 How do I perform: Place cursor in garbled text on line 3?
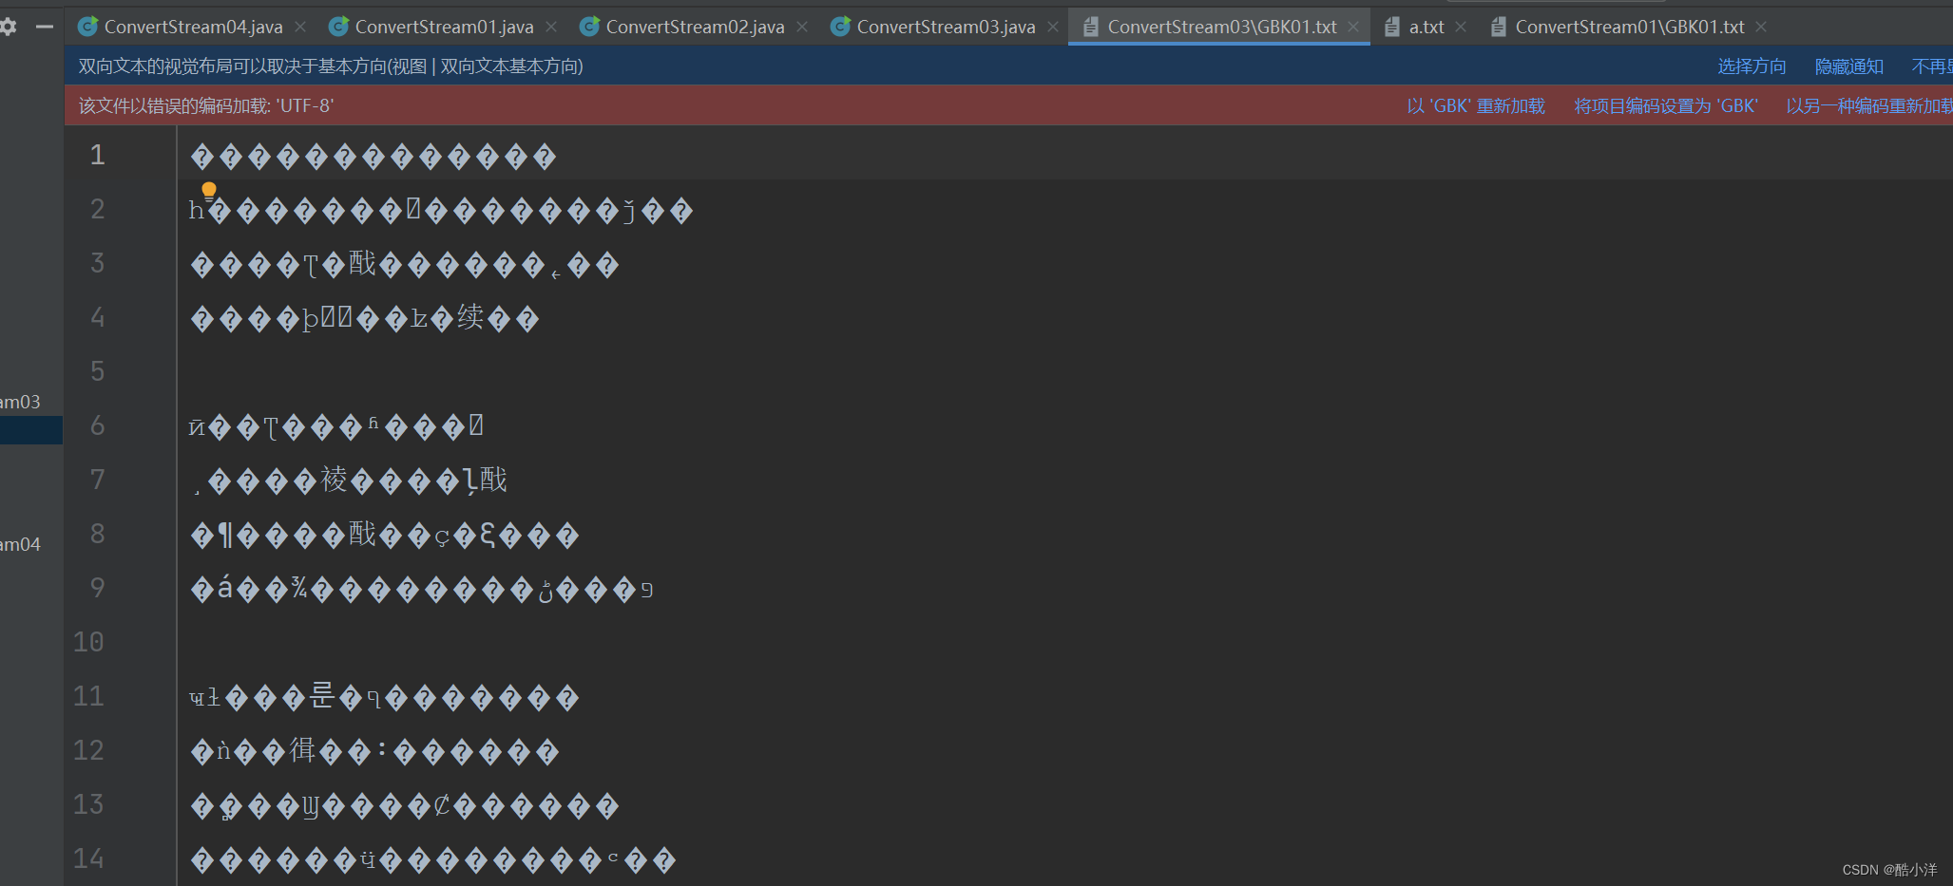coord(405,264)
